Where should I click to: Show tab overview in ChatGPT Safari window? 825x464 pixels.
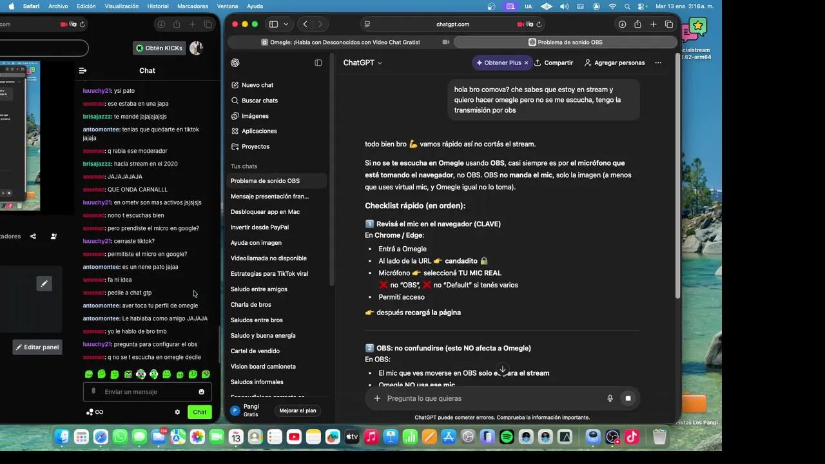tap(669, 24)
